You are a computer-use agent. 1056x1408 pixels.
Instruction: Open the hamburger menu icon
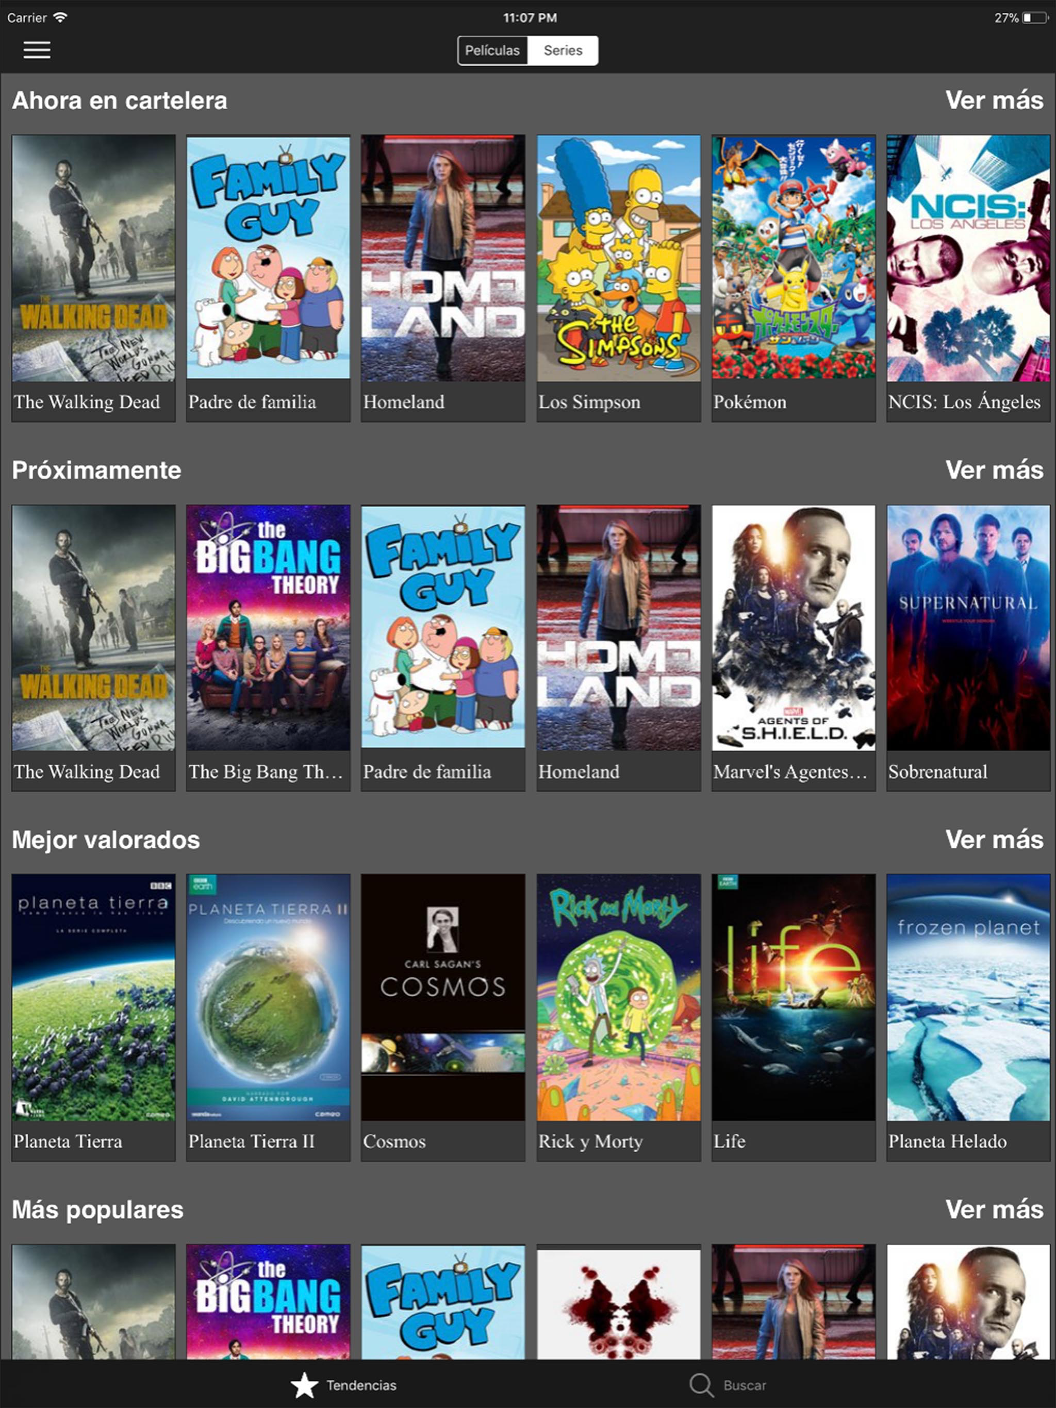pyautogui.click(x=37, y=49)
